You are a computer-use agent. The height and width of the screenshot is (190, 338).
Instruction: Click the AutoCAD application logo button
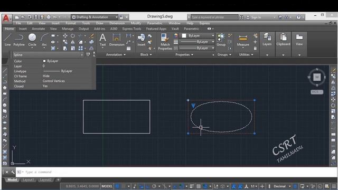[6, 19]
